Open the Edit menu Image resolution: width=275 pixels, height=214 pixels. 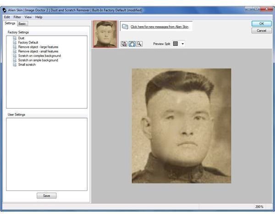7,17
